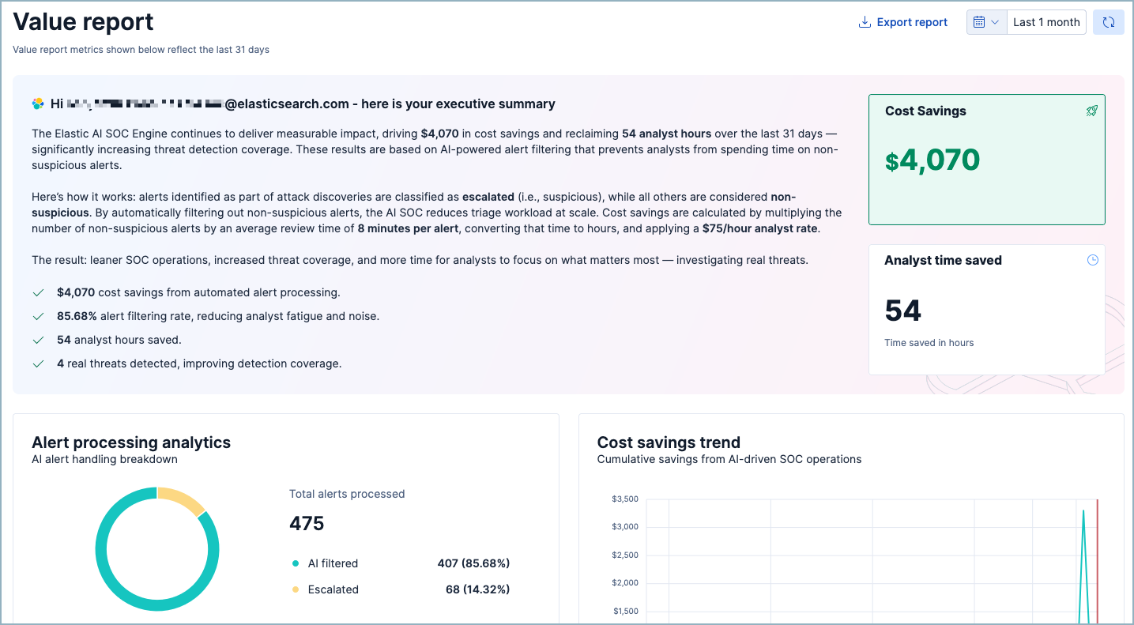
Task: Click the colorful AI logo beside the greeting
Action: (x=37, y=103)
